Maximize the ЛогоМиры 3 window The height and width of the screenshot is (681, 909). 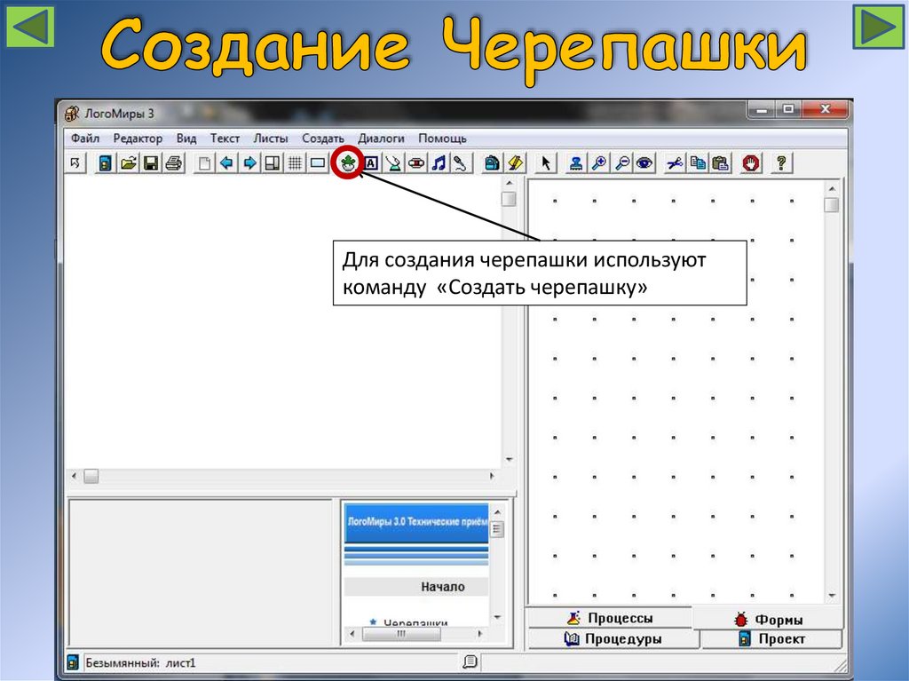(788, 109)
